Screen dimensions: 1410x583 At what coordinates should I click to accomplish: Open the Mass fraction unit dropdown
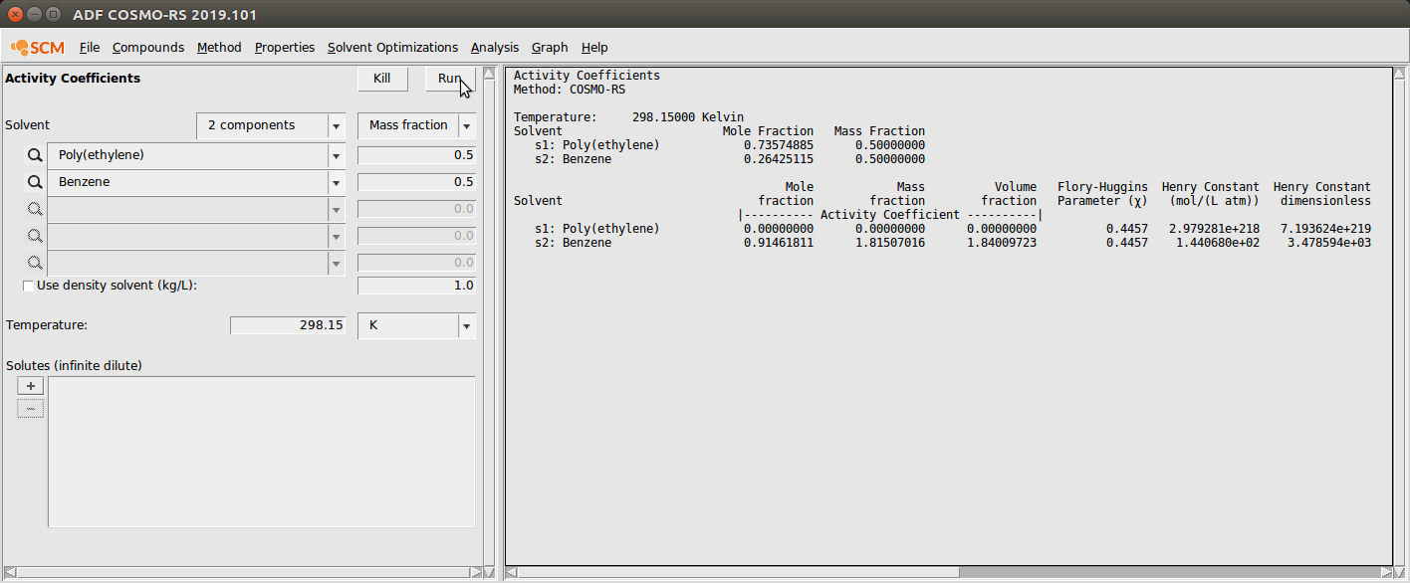point(466,125)
